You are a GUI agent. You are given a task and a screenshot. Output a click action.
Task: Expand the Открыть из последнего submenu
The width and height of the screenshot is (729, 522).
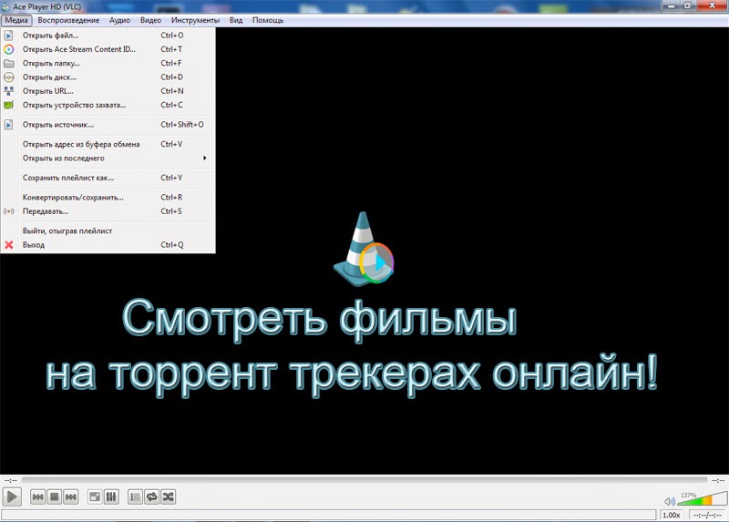click(x=108, y=158)
